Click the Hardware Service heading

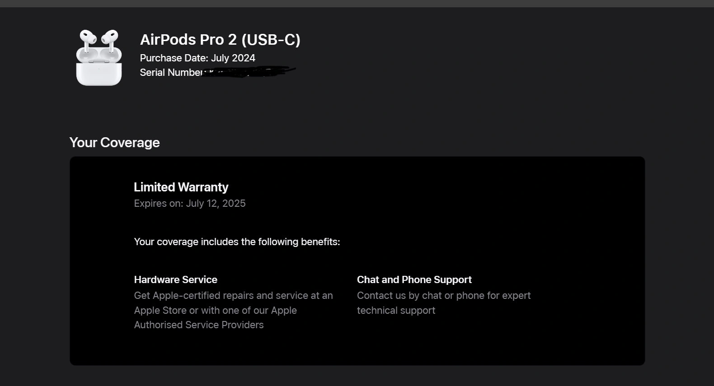pos(175,279)
